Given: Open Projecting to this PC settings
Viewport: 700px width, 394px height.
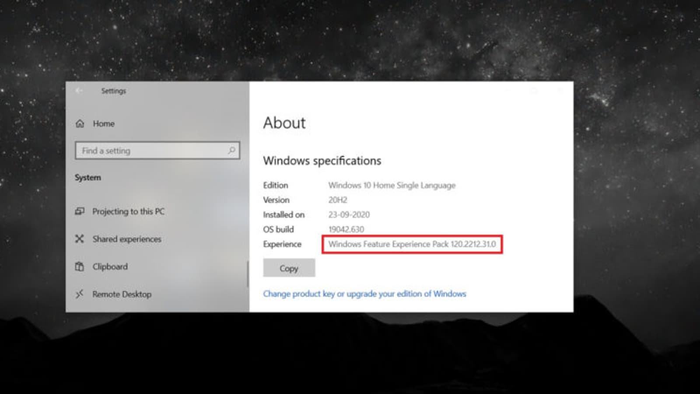Looking at the screenshot, I should tap(128, 211).
